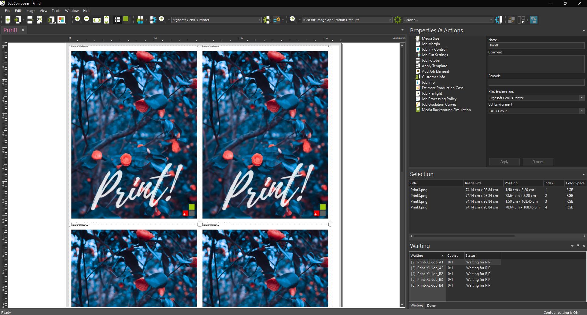Open the Image menu
The height and width of the screenshot is (315, 587).
[x=30, y=11]
